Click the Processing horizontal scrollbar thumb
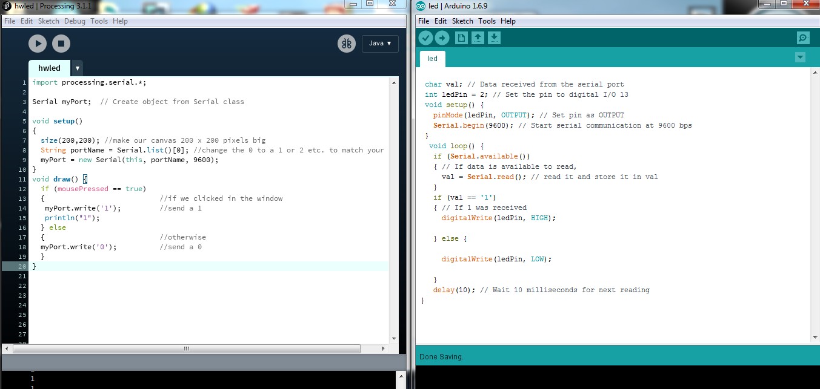Viewport: 820px width, 389px height. (186, 348)
